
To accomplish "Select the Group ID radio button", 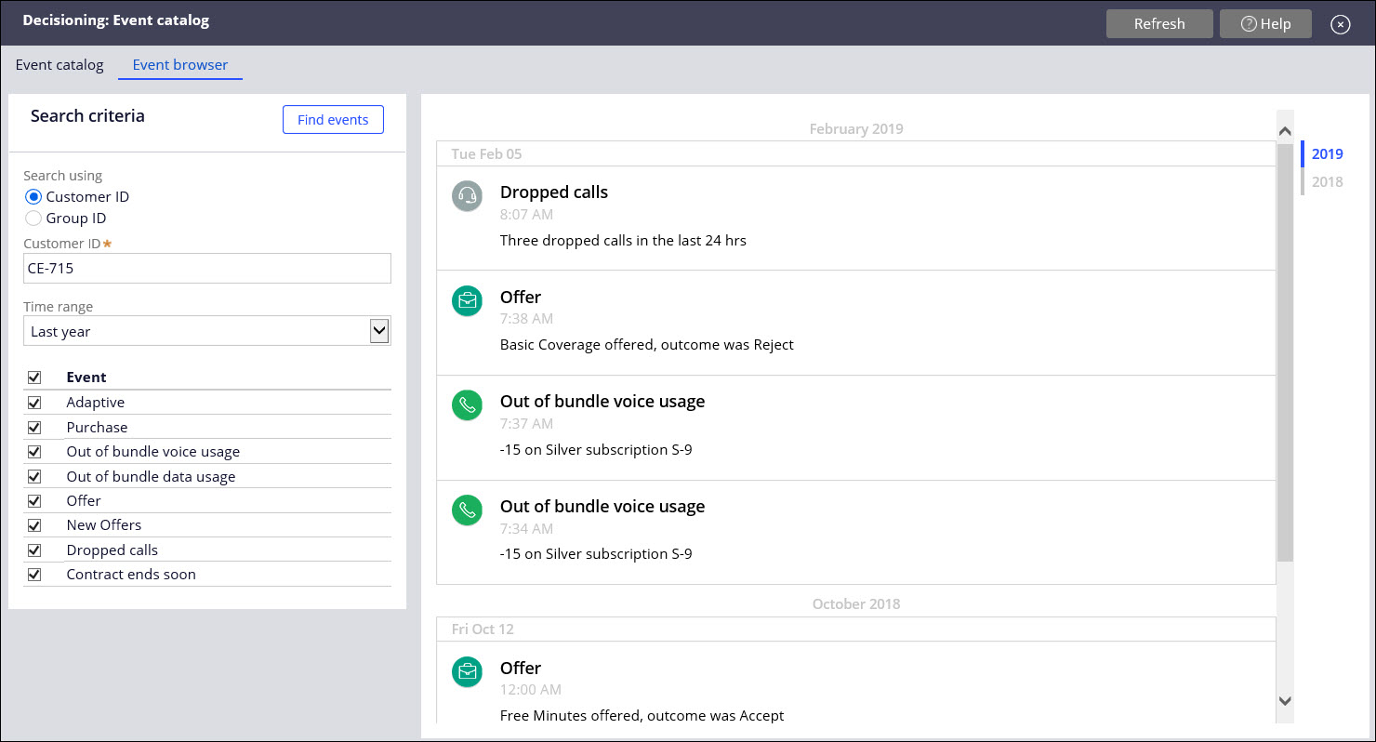I will click(33, 219).
